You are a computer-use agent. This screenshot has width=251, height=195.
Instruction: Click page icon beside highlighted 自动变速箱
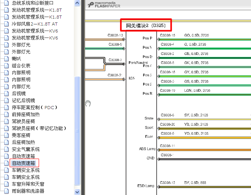tap(7, 163)
